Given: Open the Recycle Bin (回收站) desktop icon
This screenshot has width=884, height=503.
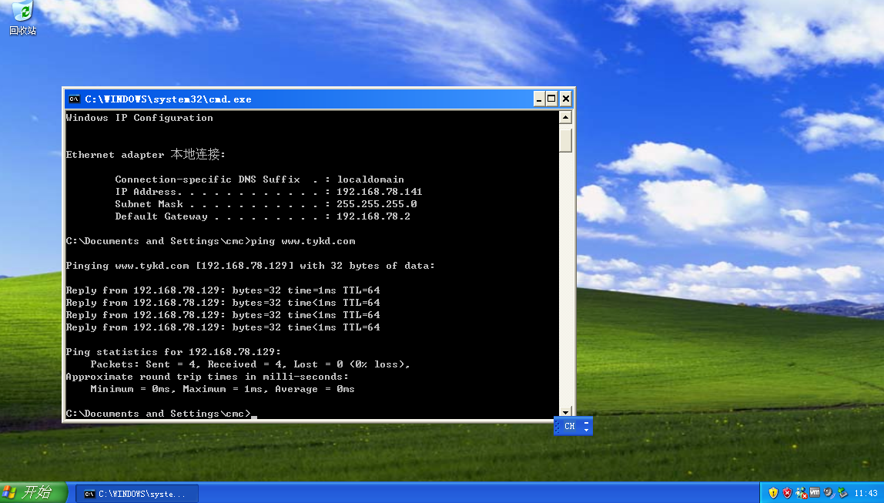Looking at the screenshot, I should click(x=22, y=18).
